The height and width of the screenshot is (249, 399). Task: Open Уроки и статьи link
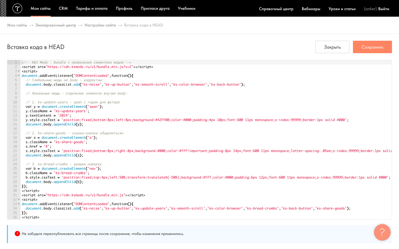[342, 9]
